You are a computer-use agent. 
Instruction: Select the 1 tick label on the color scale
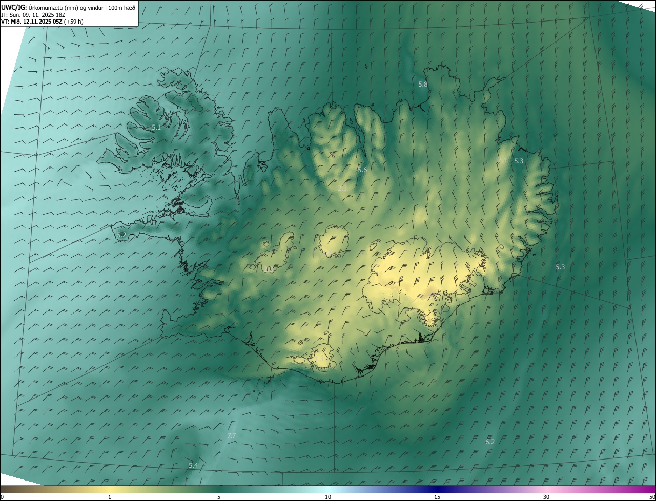[x=110, y=497]
